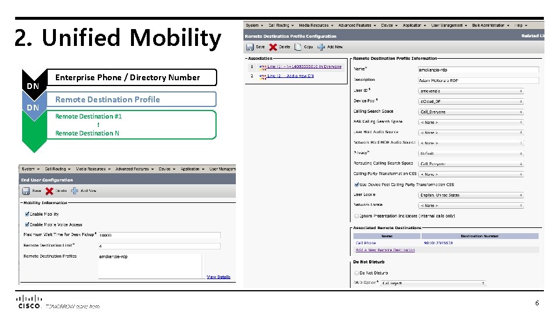Screen dimensions: 559x314
Task: Click the red Delete X in Remote Destination Profile toolbar
Action: point(273,47)
